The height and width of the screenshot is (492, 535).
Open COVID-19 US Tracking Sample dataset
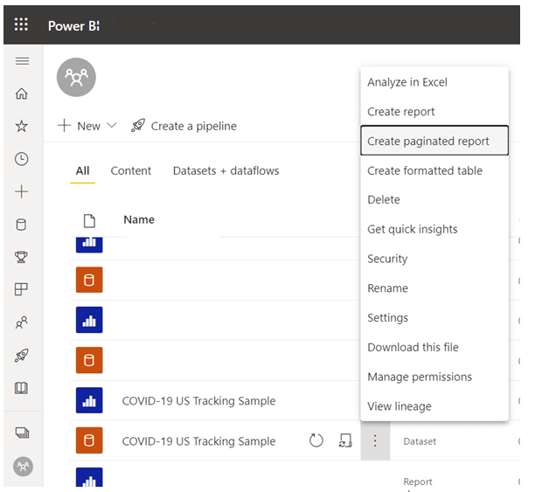[198, 441]
